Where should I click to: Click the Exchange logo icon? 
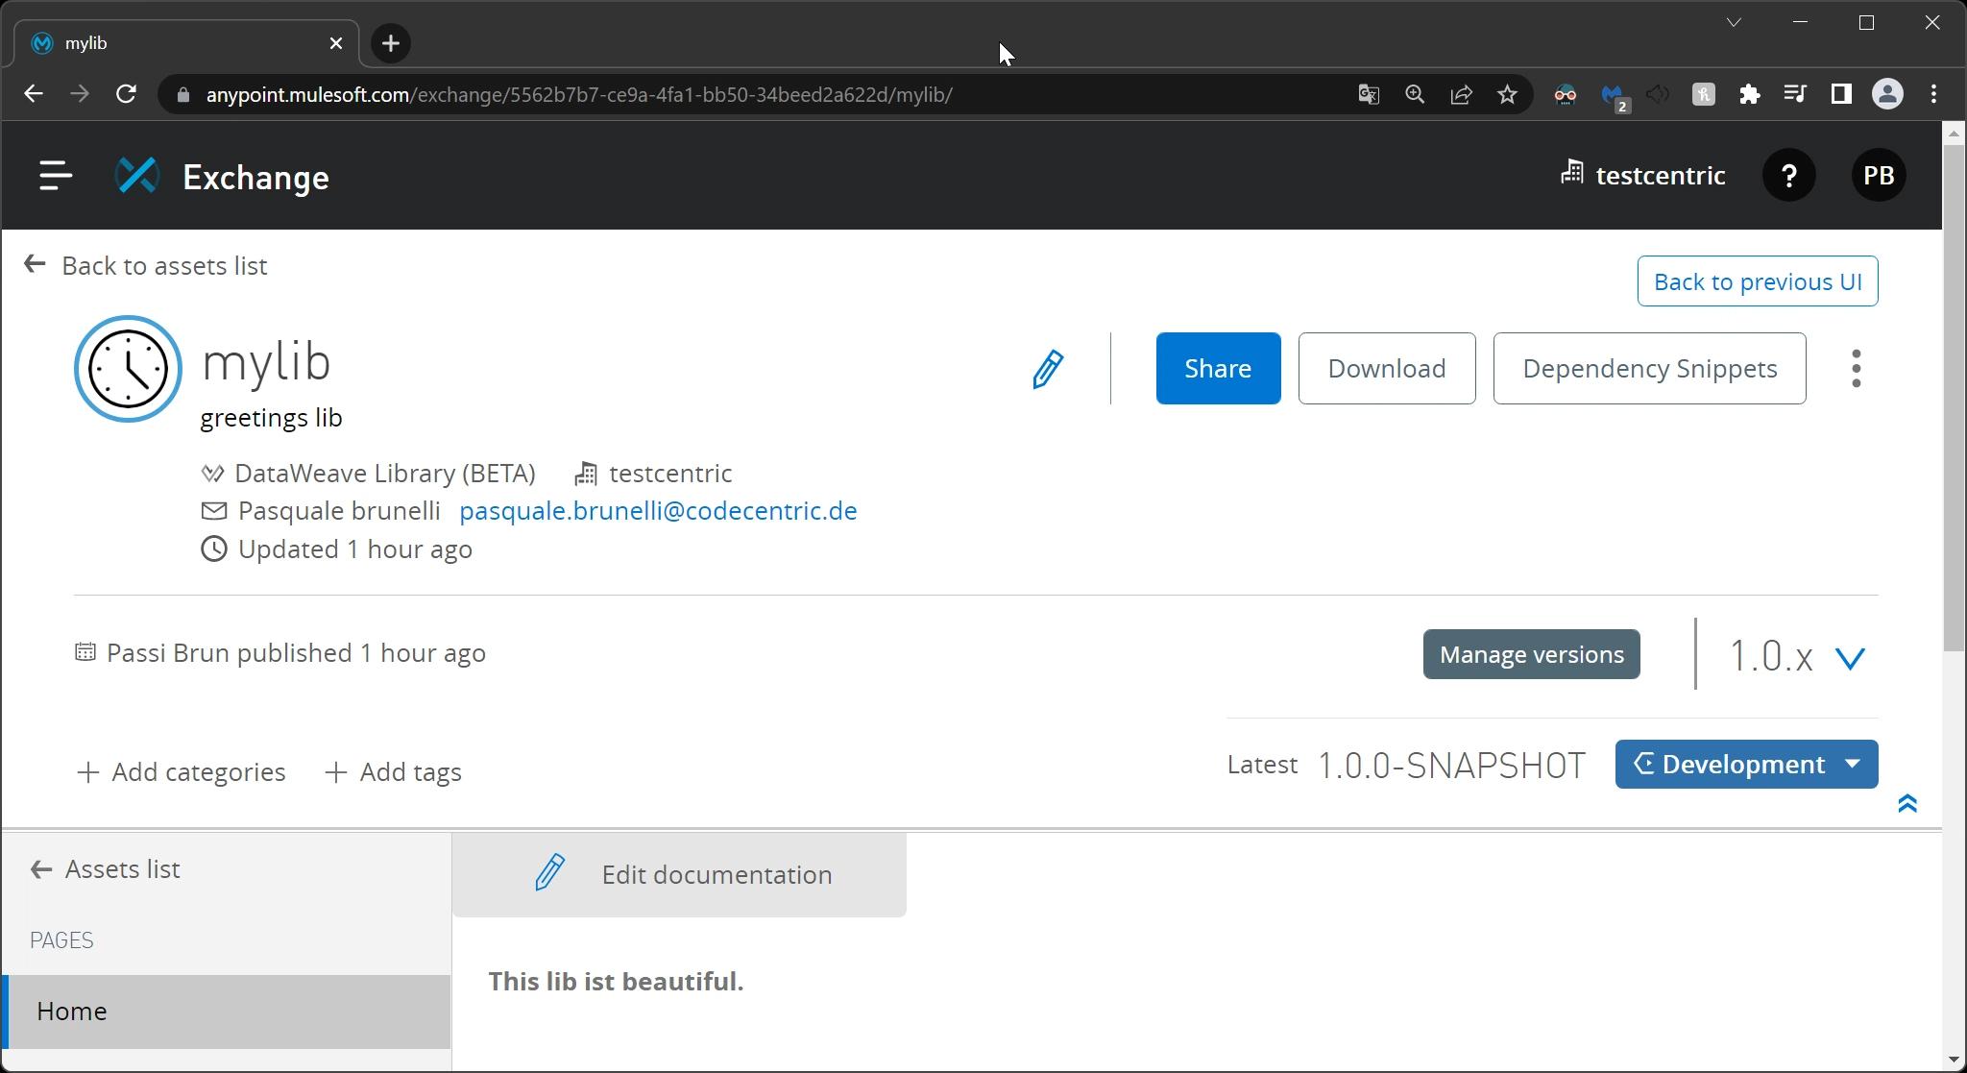[137, 176]
